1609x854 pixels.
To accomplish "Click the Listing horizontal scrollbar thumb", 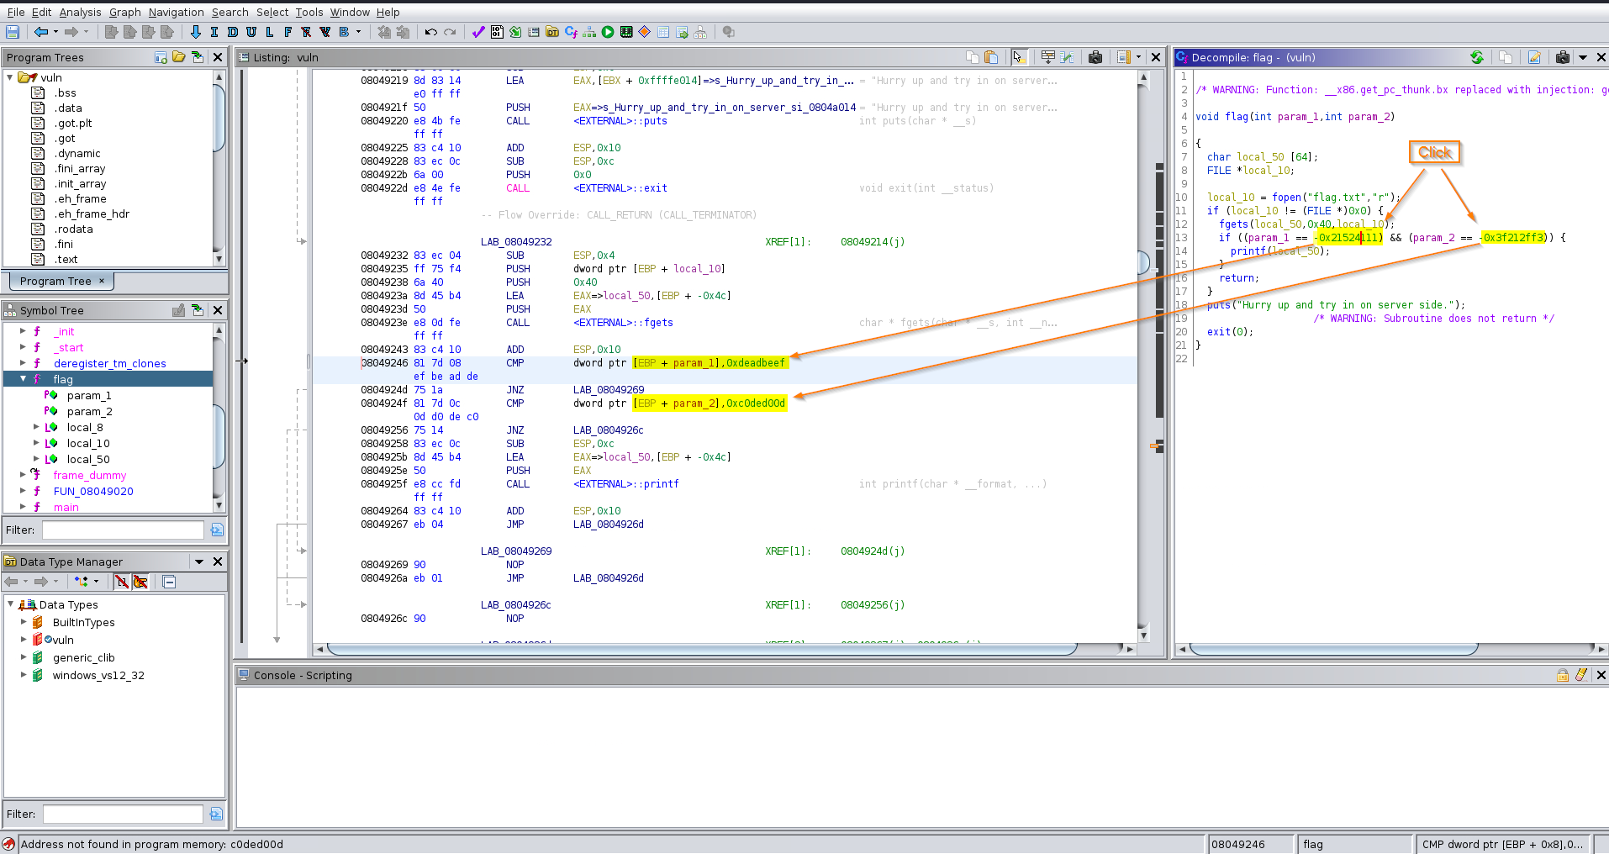I will (x=701, y=649).
